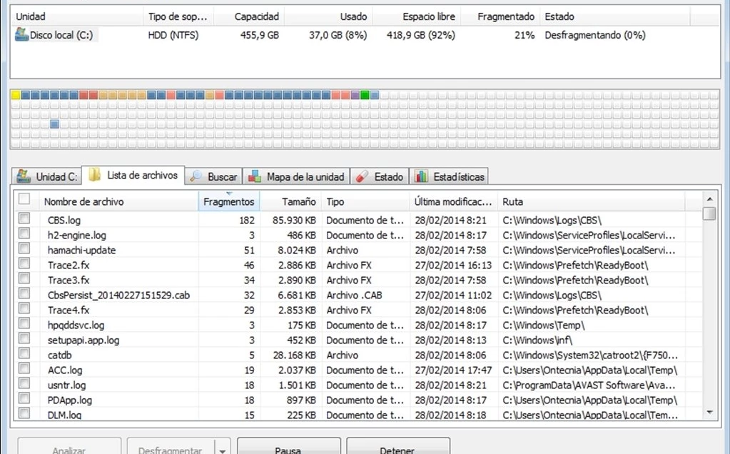Click the green block in cluster map
730x454 pixels.
[365, 95]
